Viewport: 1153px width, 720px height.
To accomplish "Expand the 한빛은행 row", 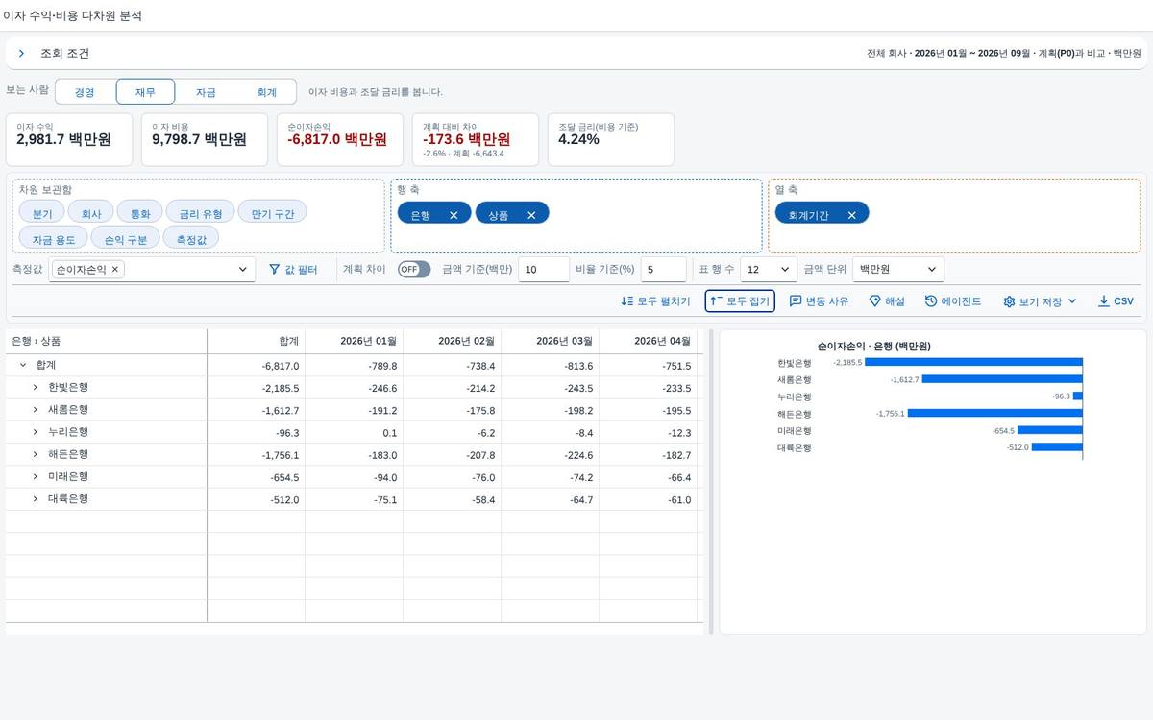I will click(36, 388).
